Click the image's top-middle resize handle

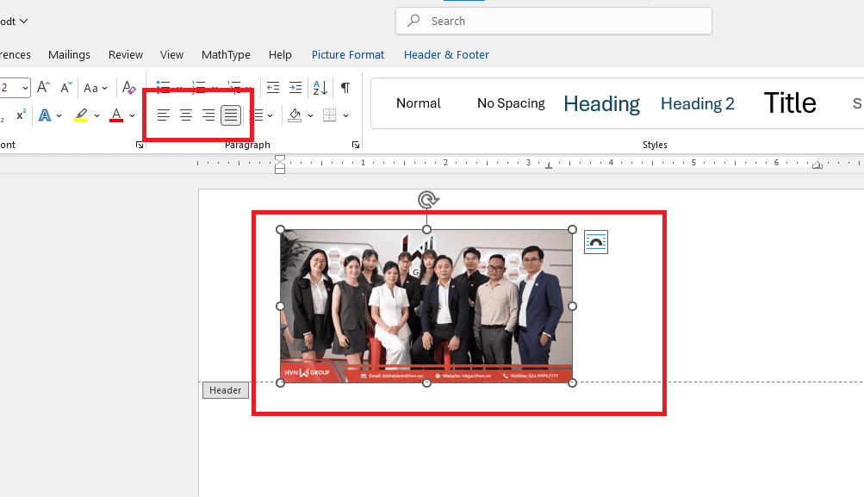point(426,229)
